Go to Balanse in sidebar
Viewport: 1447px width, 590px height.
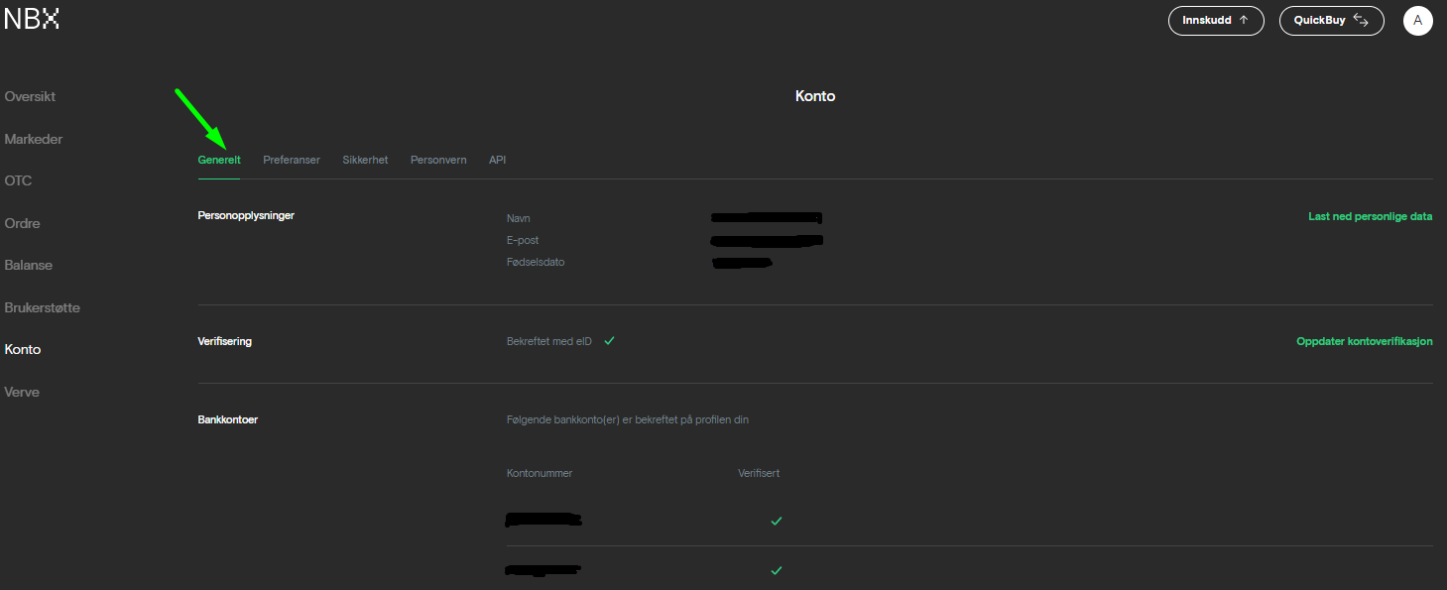29,266
